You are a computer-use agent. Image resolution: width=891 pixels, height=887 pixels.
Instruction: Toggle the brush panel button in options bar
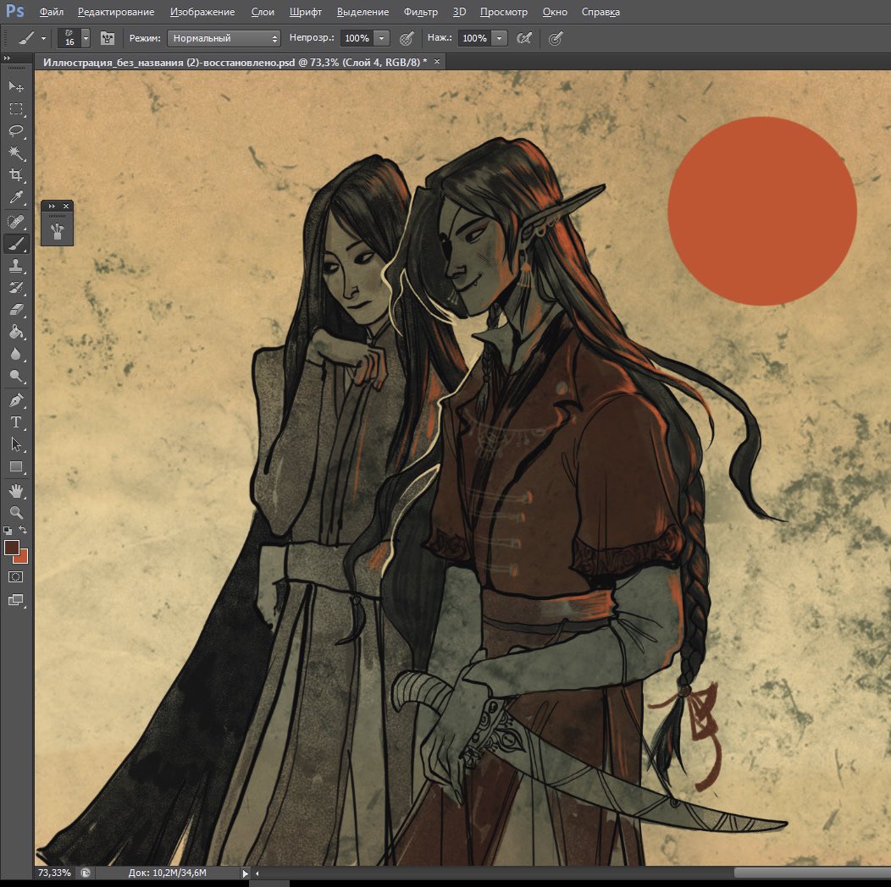(108, 38)
